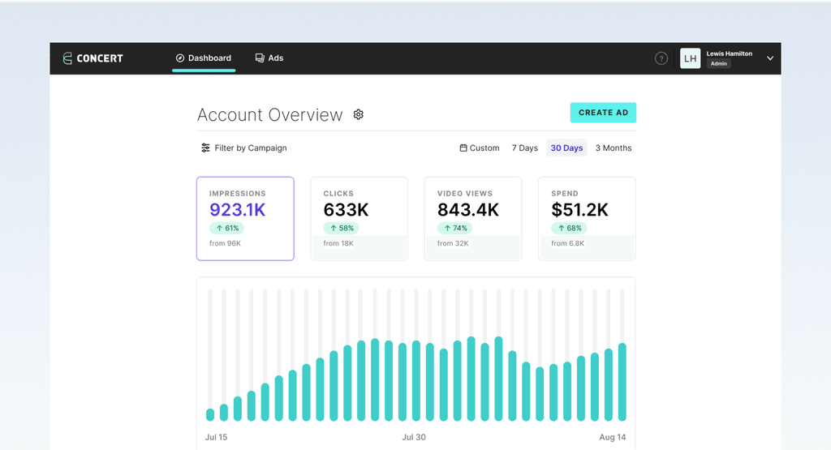
Task: Click the Admin role badge
Action: (719, 63)
